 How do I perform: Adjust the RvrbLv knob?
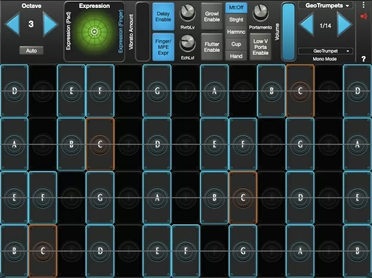pos(188,13)
